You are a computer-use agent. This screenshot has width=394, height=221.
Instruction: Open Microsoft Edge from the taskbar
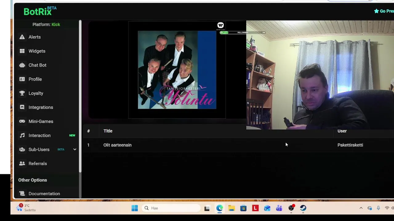(x=219, y=208)
